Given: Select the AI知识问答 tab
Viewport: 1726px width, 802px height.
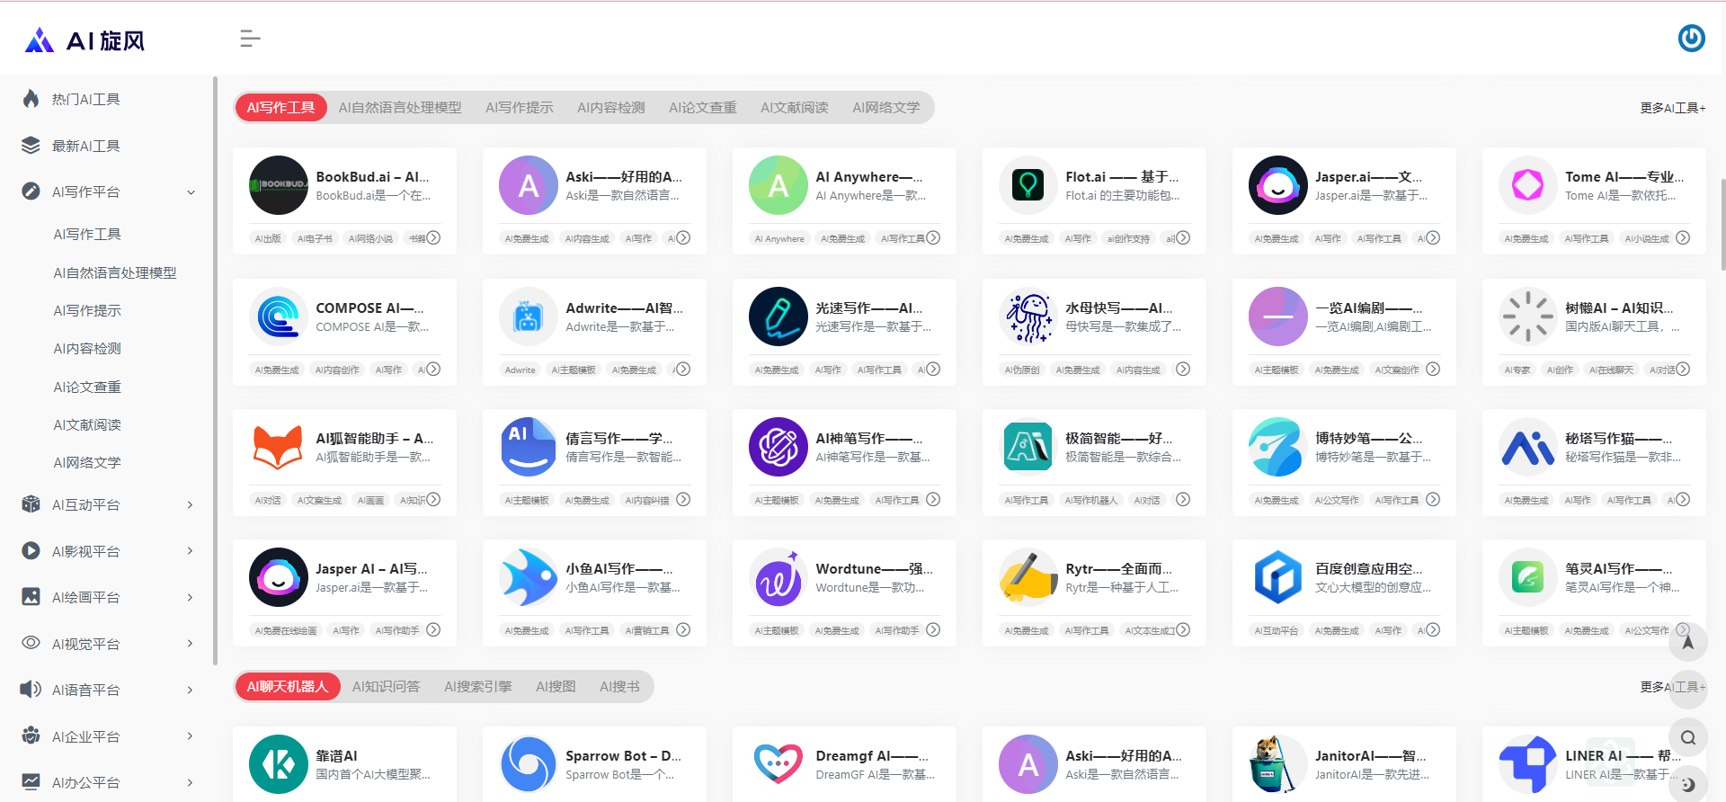Looking at the screenshot, I should pos(387,687).
